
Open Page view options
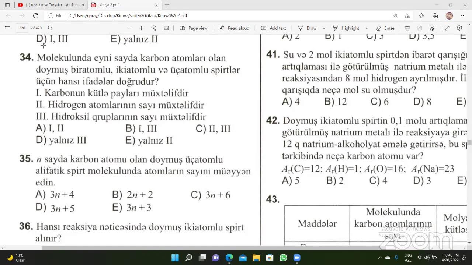(x=194, y=28)
